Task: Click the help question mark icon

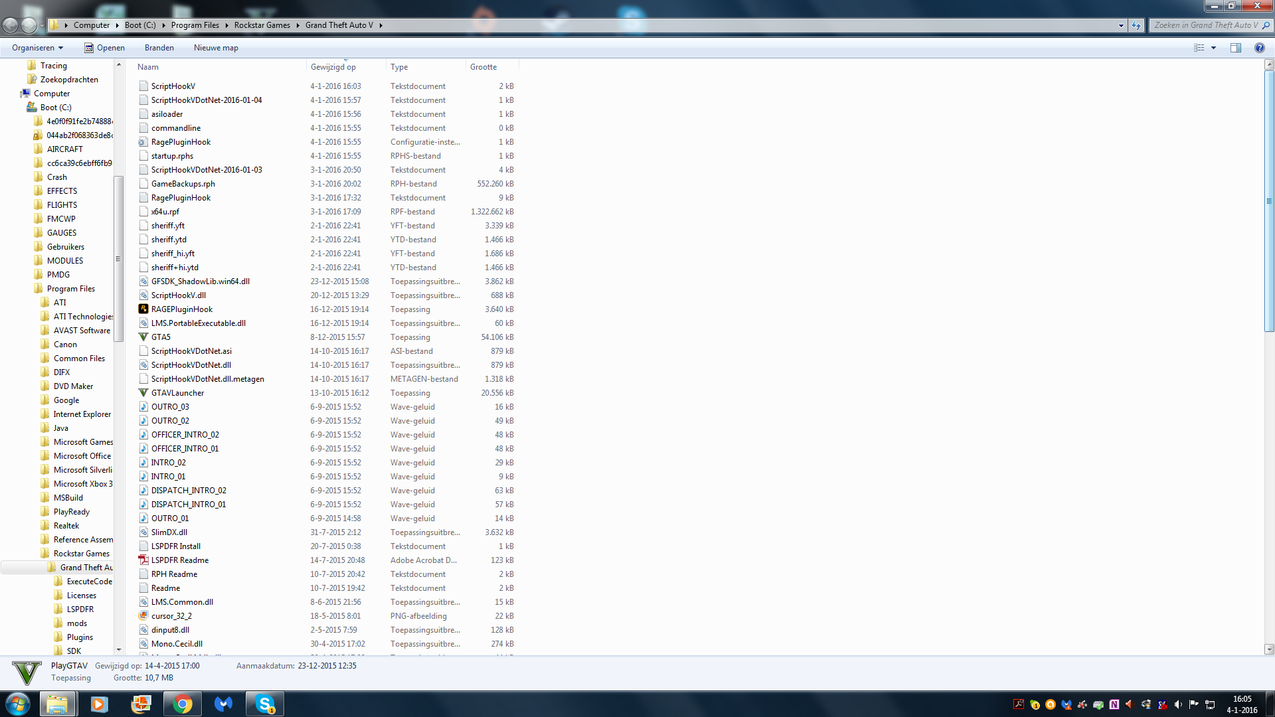Action: [x=1259, y=48]
